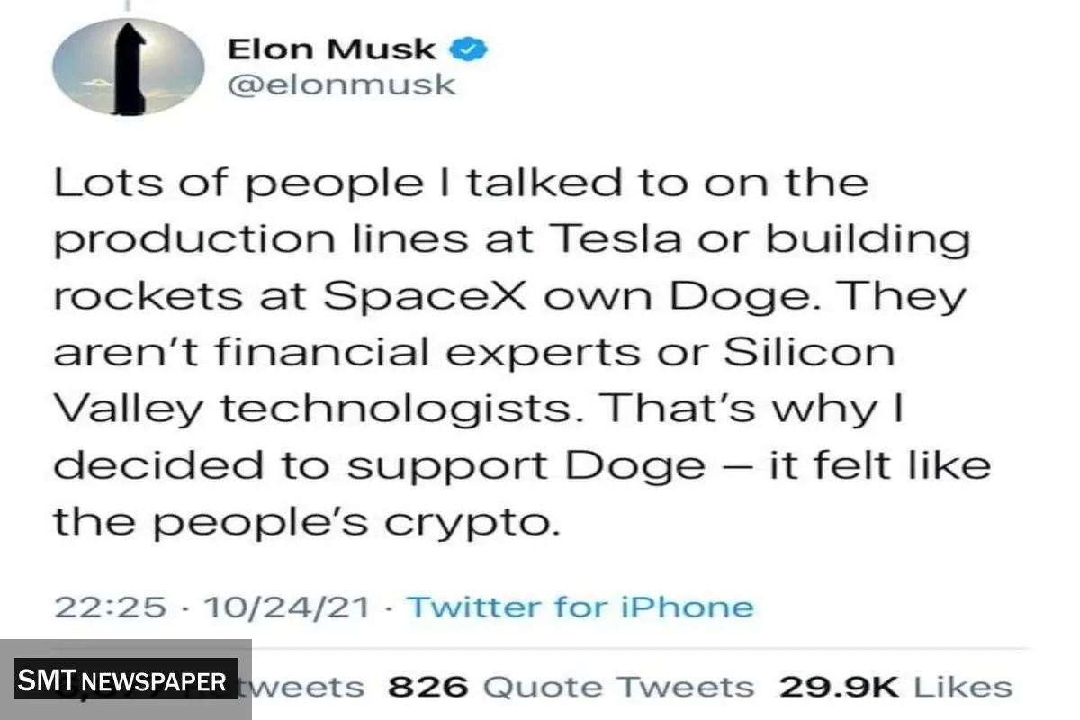Open the Likes label
The width and height of the screenshot is (1080, 720).
click(x=962, y=688)
